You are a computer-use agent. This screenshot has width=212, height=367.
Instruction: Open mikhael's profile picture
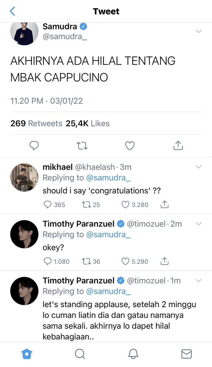(x=24, y=177)
